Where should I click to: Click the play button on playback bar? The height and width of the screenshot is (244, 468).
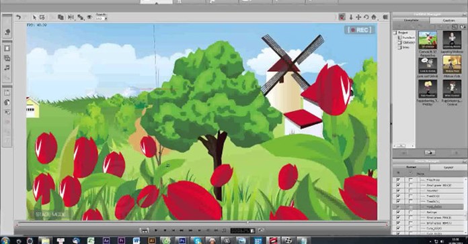[x=156, y=231]
